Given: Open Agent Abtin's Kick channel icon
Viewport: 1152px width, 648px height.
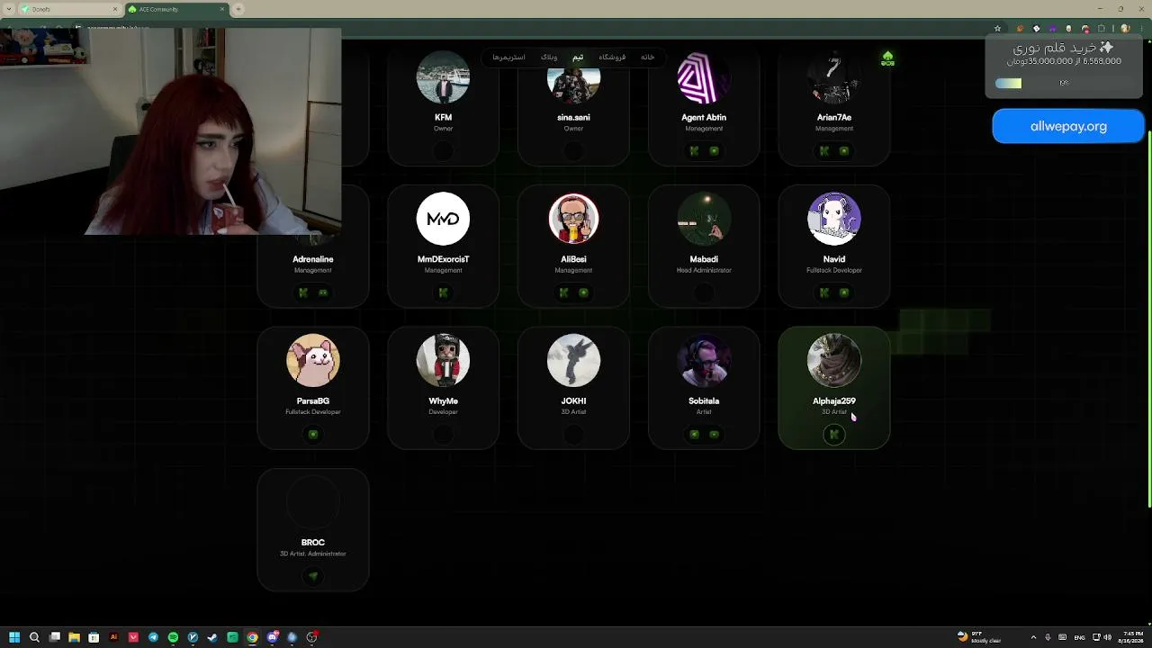Looking at the screenshot, I should [694, 151].
